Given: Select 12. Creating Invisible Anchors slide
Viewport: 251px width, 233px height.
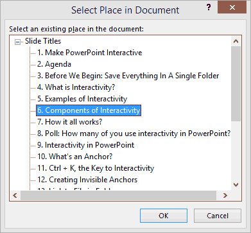Looking at the screenshot, I should (x=87, y=180).
